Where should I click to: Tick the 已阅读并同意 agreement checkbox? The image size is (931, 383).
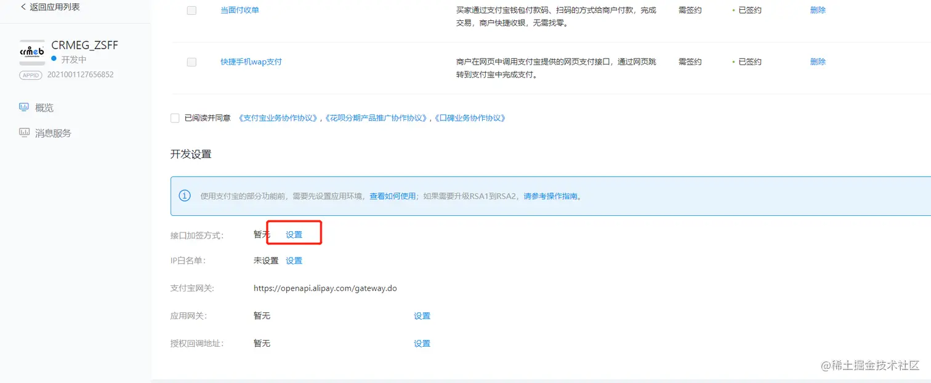click(x=175, y=118)
